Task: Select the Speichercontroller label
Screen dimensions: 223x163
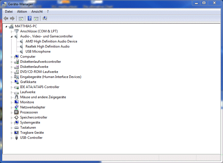Action: coord(34,117)
